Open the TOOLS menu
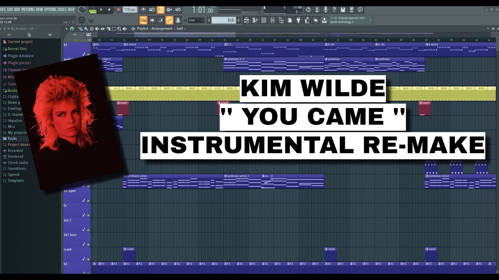The height and width of the screenshot is (280, 499). tap(62, 9)
